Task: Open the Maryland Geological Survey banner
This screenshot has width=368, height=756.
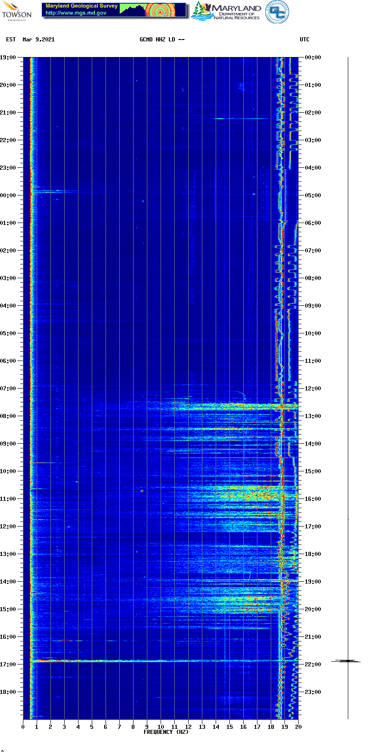Action: click(115, 10)
